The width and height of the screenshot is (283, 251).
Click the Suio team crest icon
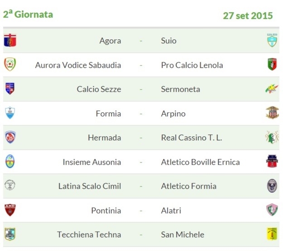pos(272,40)
